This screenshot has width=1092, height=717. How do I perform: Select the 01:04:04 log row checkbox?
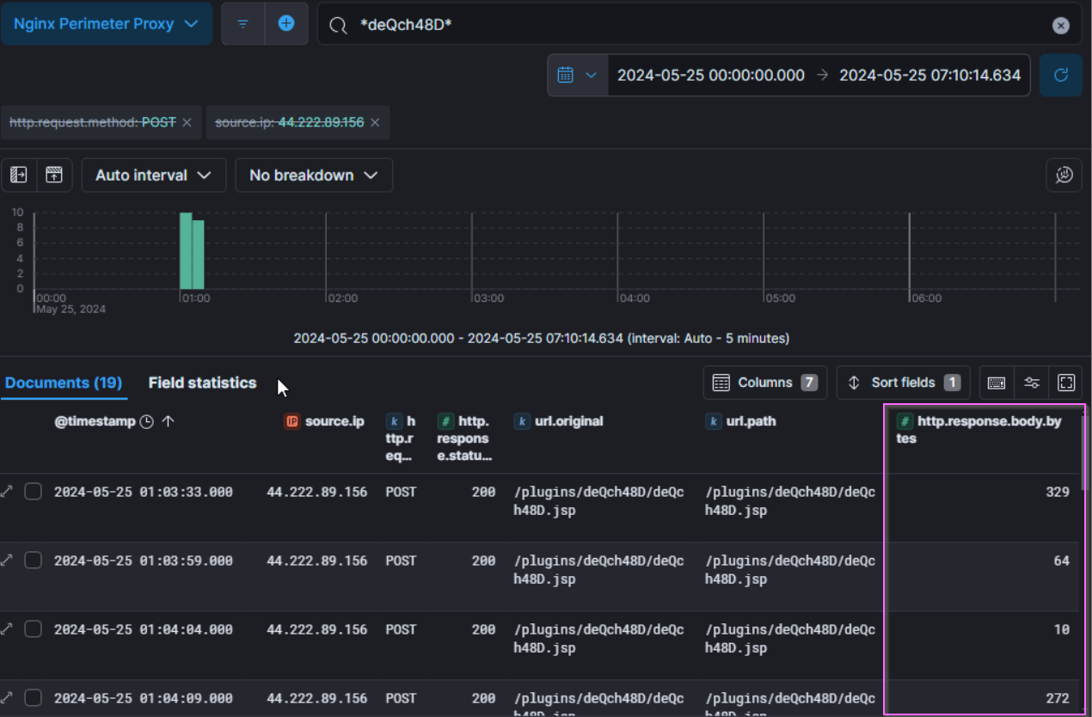pos(33,629)
